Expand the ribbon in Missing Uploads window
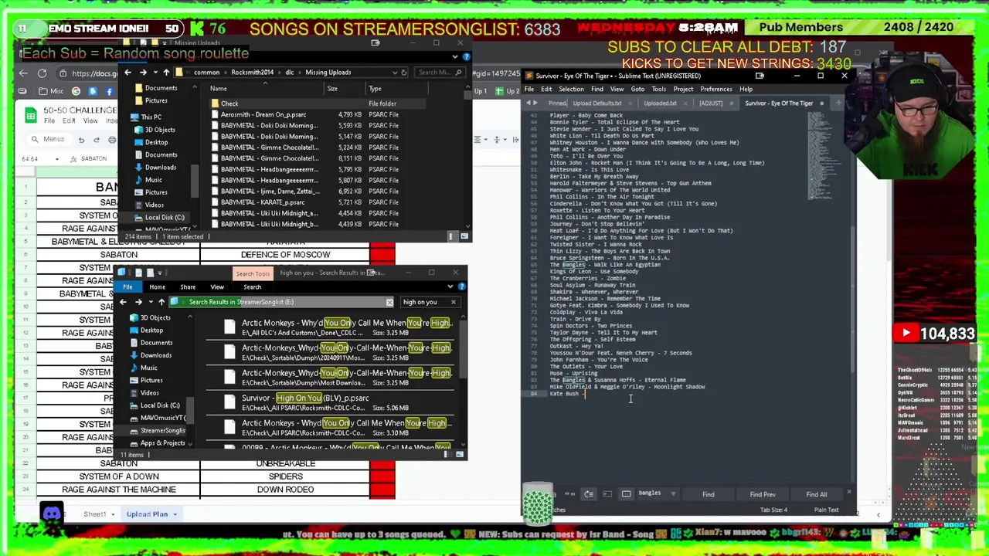The image size is (989, 556). click(x=455, y=56)
